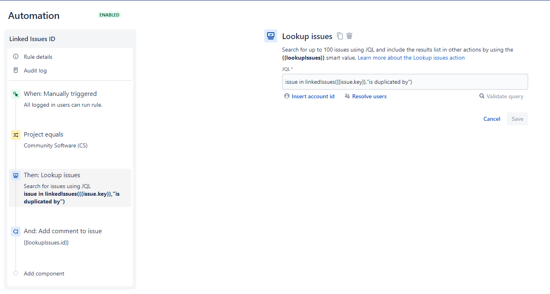The width and height of the screenshot is (550, 294).
Task: Click the Lookup issues monitor icon in the header
Action: click(x=271, y=35)
